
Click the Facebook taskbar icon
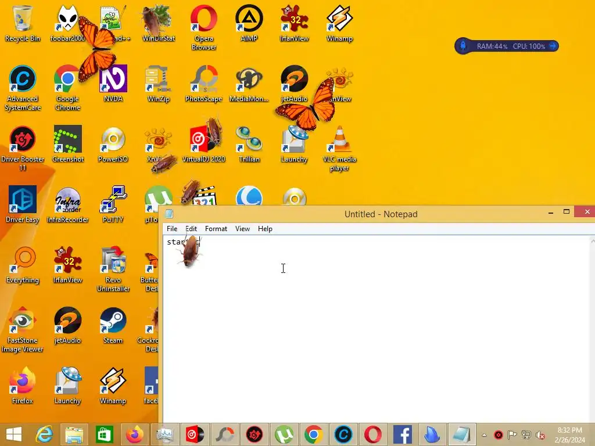pyautogui.click(x=403, y=434)
